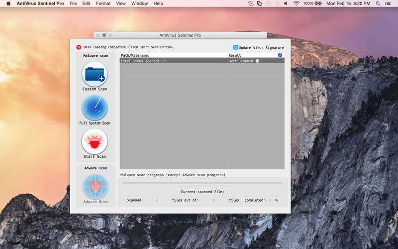The width and height of the screenshot is (398, 249).
Task: Click the 100% battery percentage text
Action: [308, 3]
